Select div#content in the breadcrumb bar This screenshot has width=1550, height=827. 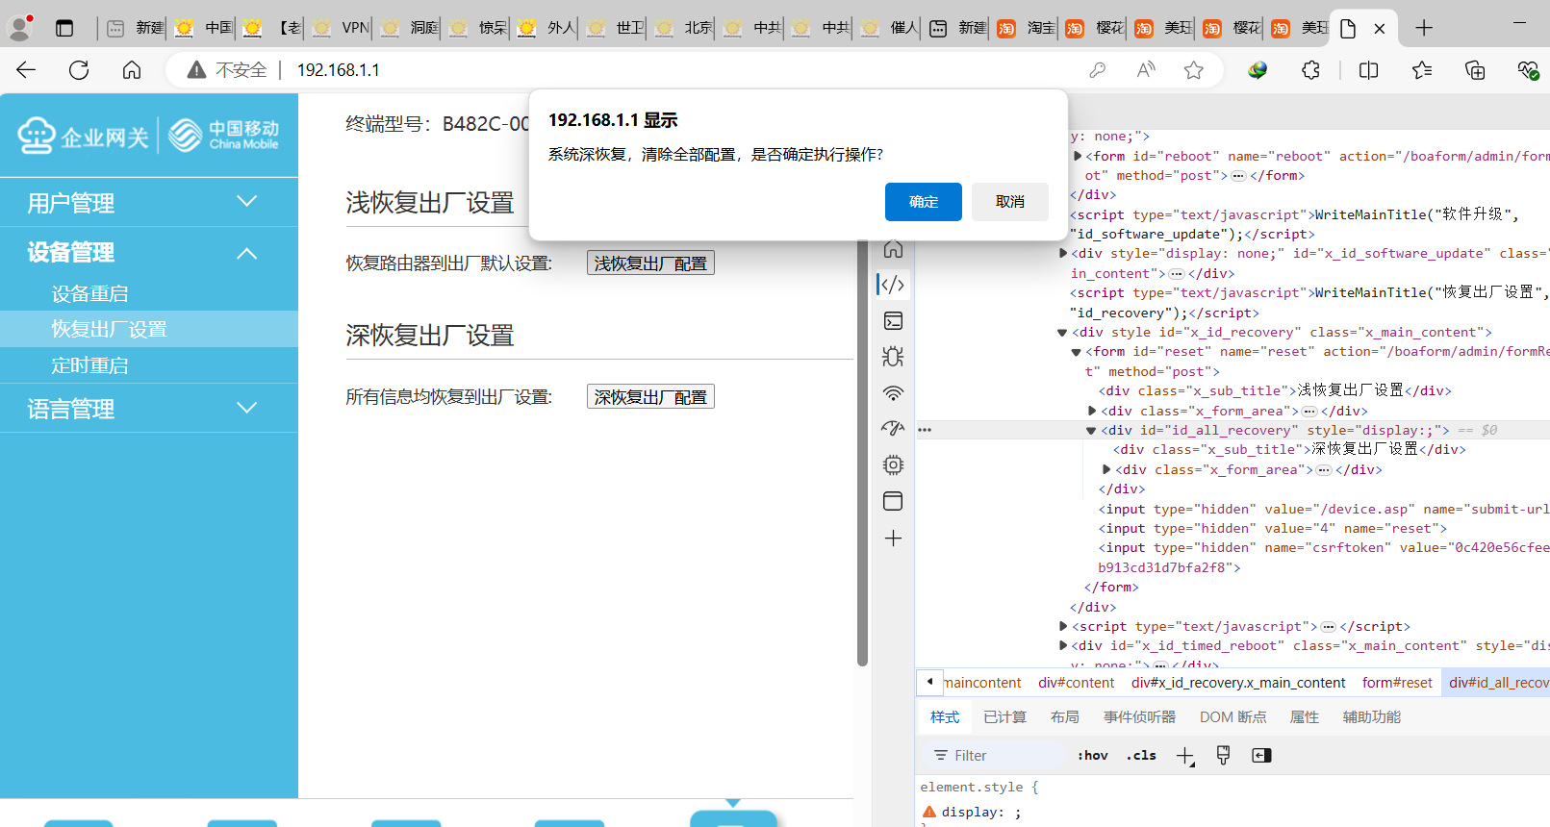tap(1076, 683)
